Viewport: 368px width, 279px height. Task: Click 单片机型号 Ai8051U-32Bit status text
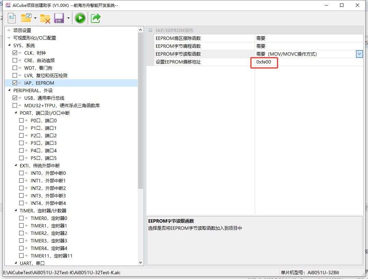310,273
